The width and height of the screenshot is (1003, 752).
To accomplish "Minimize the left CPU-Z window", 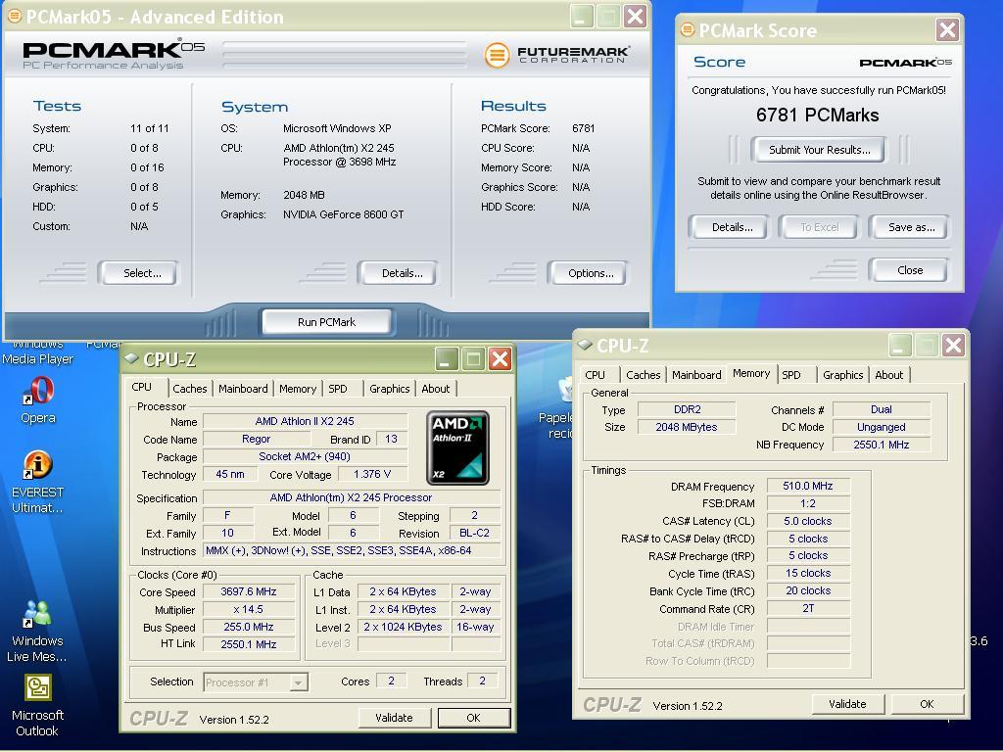I will point(447,358).
